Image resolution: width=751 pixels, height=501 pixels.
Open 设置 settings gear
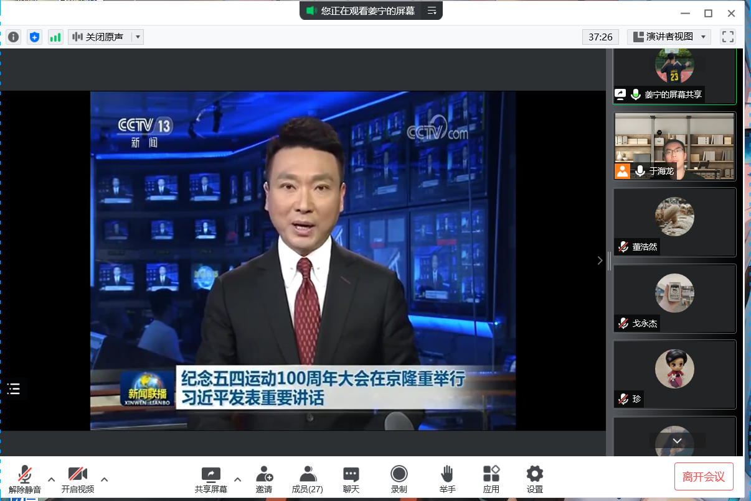(534, 479)
